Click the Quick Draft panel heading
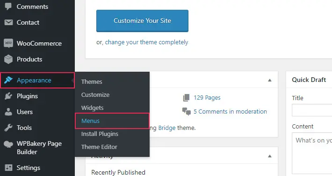This screenshot has width=332, height=176. pos(309,80)
